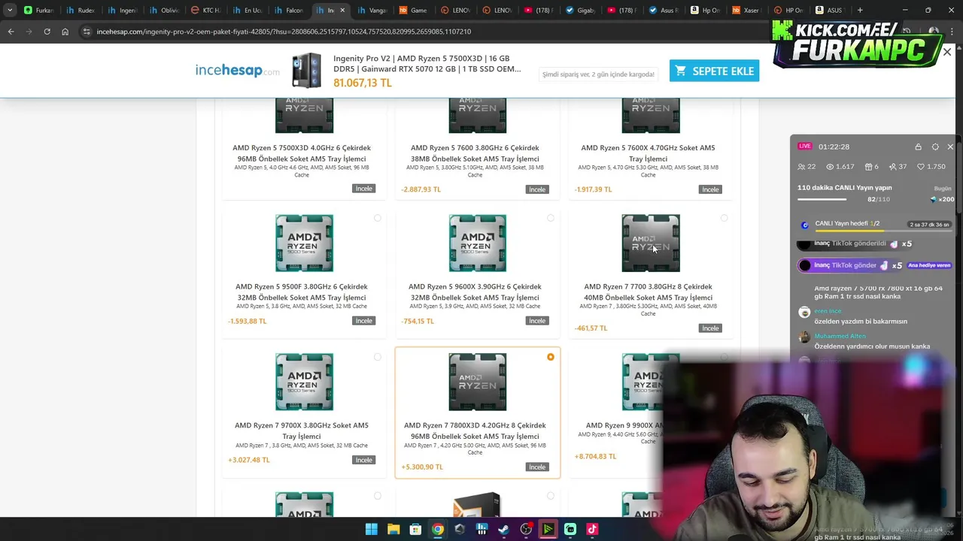Click the Ingenity Pro V2 product title
Image resolution: width=963 pixels, height=541 pixels.
(x=427, y=63)
